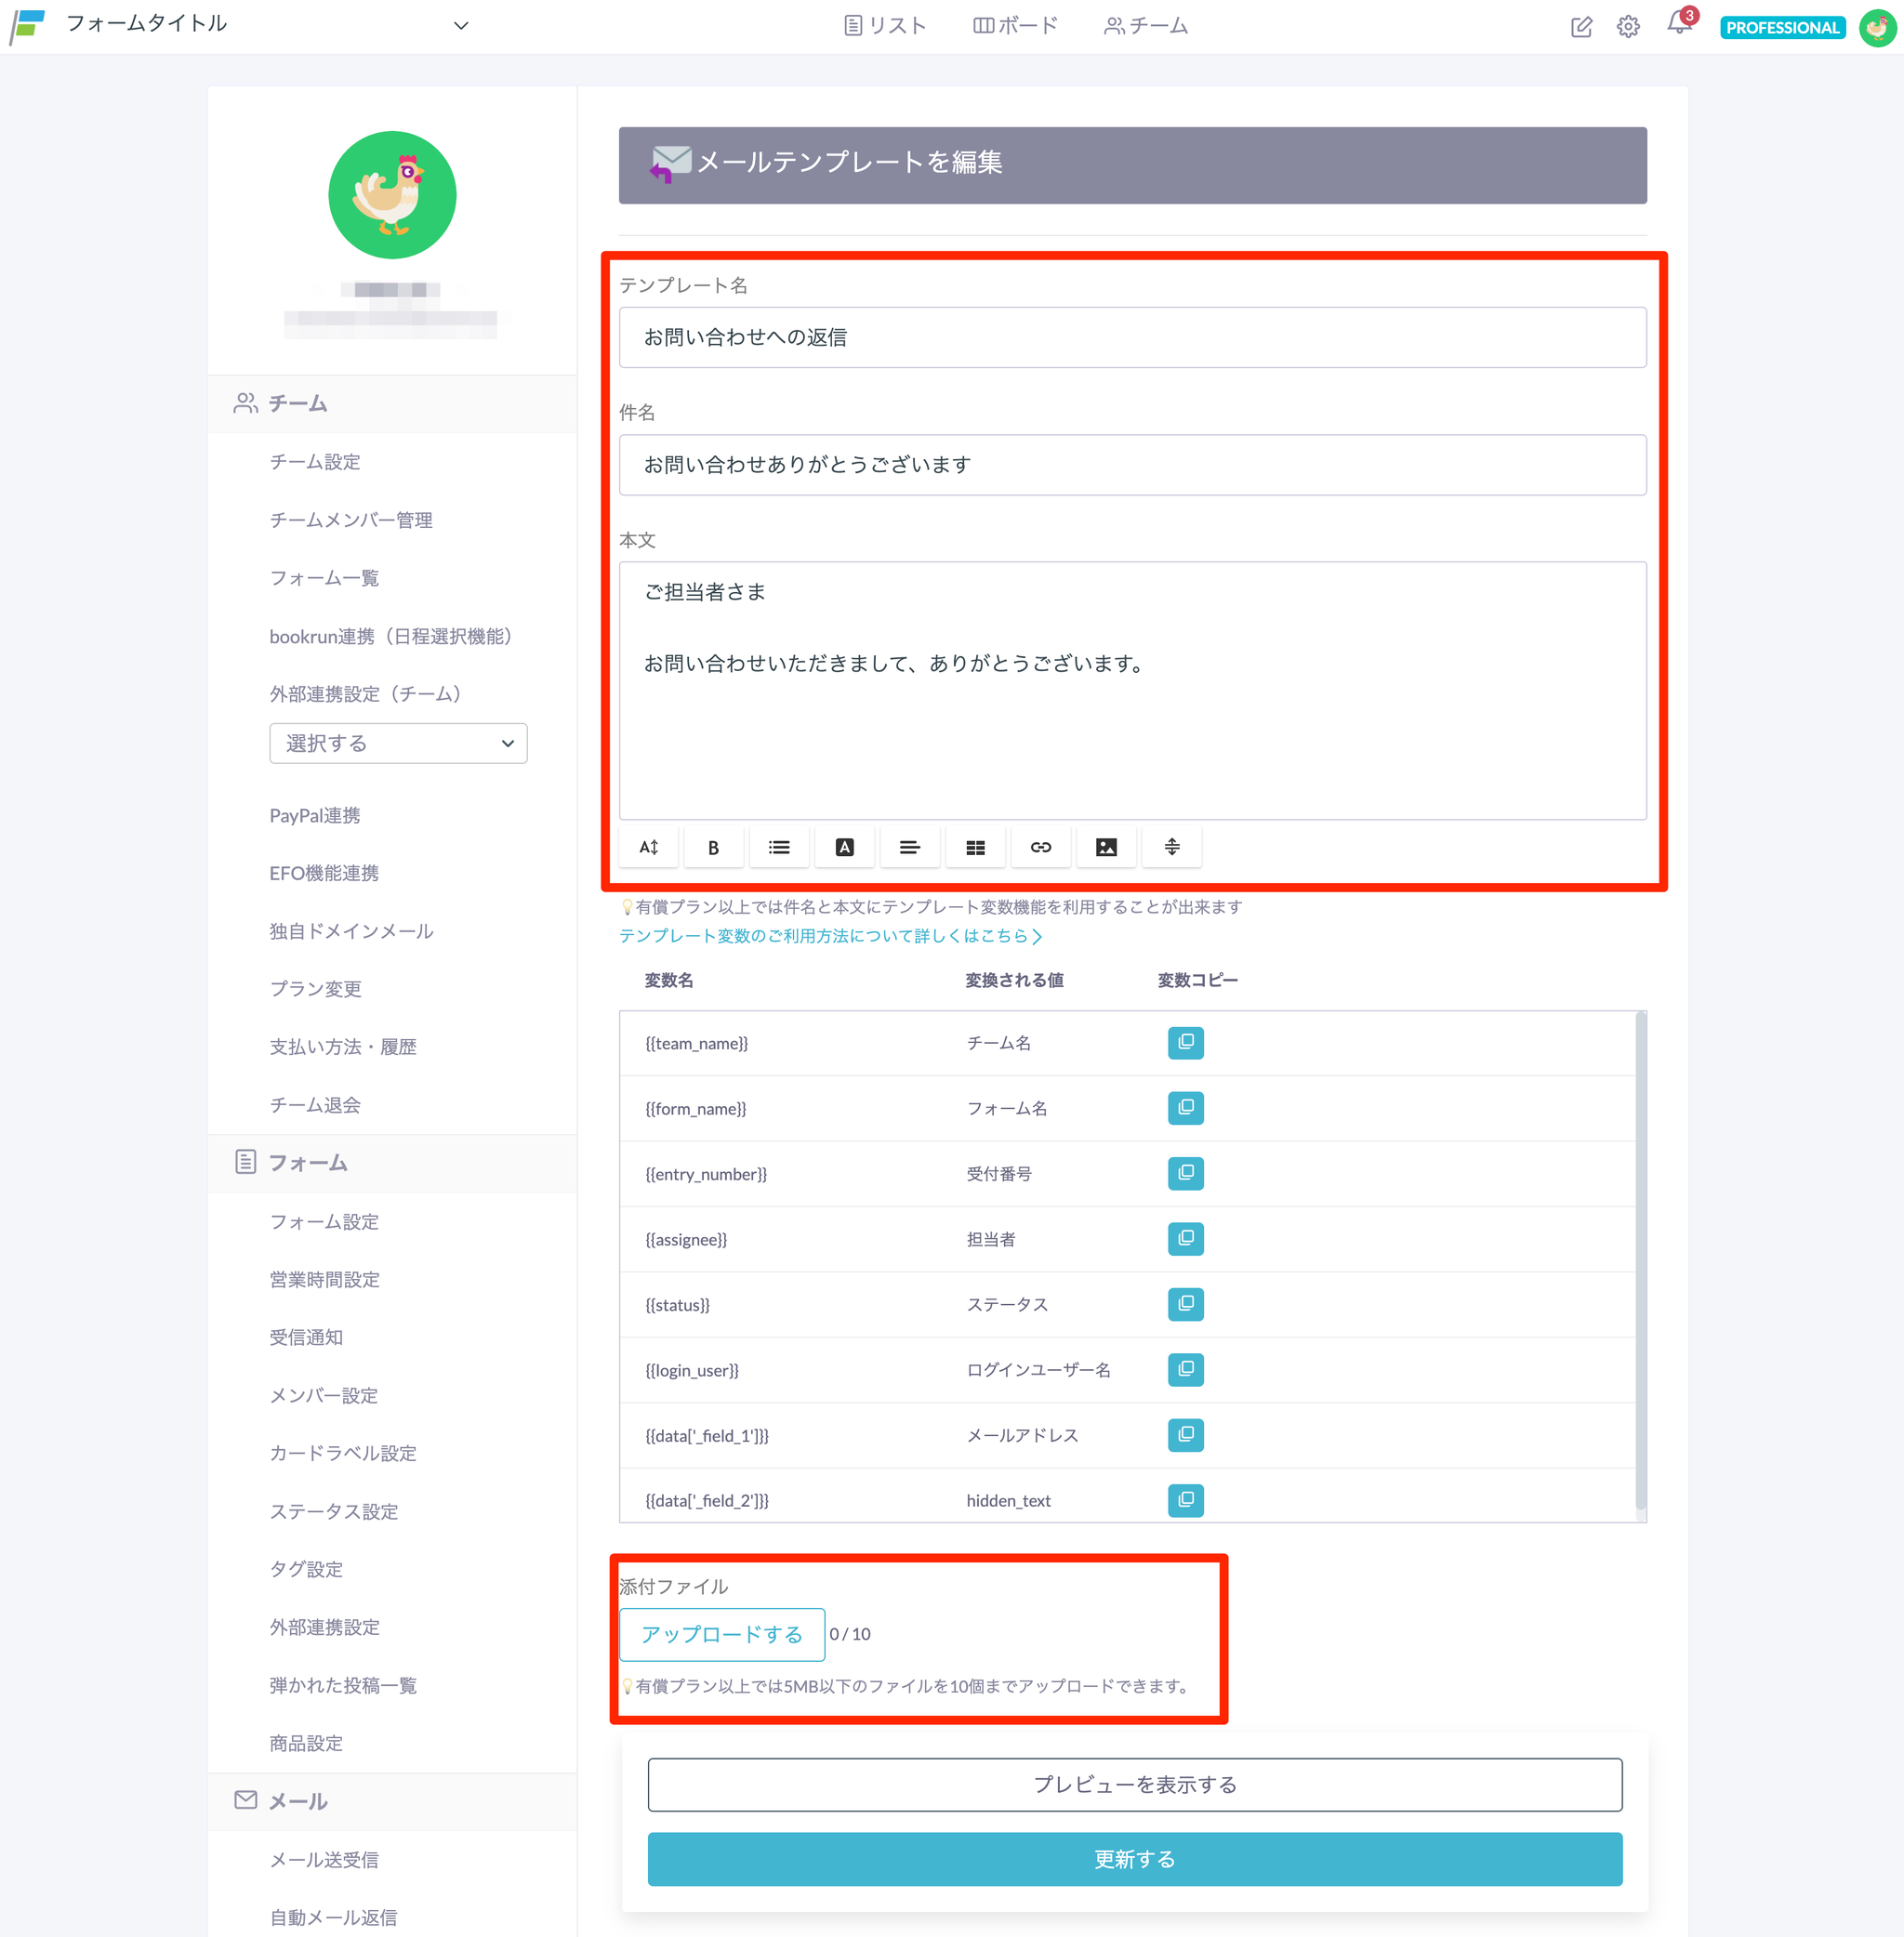Click the 件名 subject input field

[1132, 464]
